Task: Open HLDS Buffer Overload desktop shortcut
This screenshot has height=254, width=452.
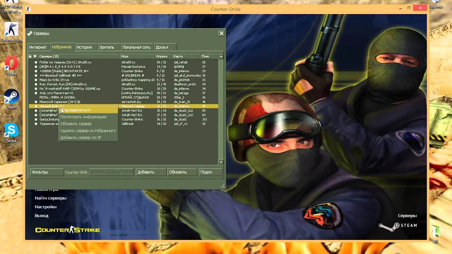Action: click(11, 7)
